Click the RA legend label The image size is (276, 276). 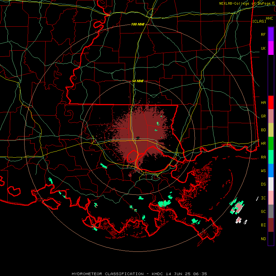coord(263,157)
